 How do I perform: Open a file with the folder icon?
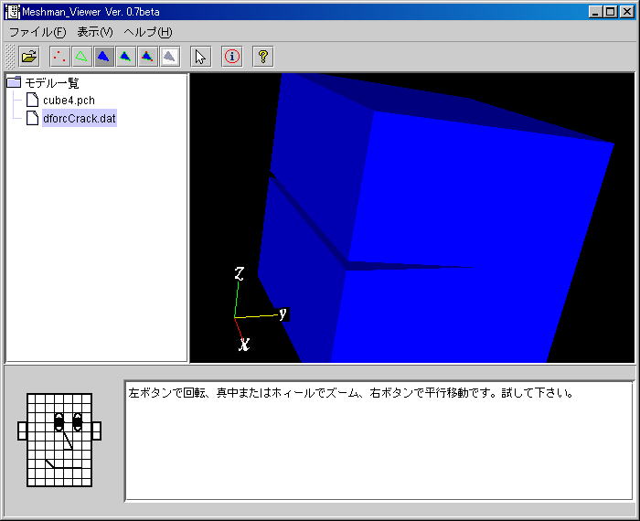coord(29,57)
